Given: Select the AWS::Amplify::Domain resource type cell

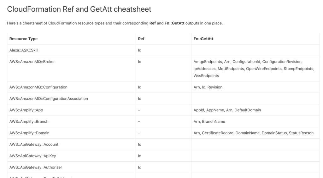Looking at the screenshot, I should coord(29,133).
